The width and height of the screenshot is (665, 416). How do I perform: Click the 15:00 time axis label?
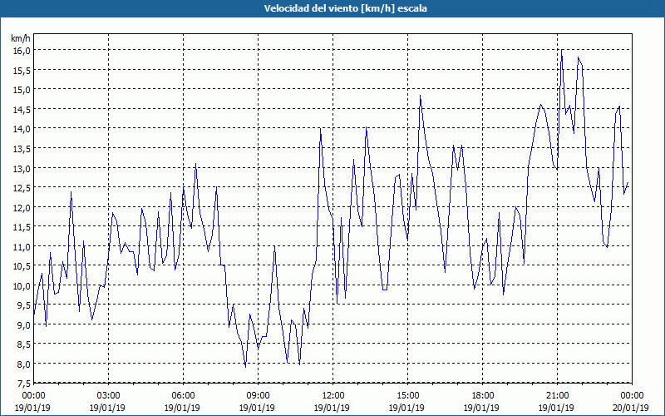click(x=407, y=396)
